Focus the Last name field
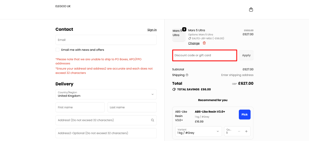The width and height of the screenshot is (309, 141). 132,107
